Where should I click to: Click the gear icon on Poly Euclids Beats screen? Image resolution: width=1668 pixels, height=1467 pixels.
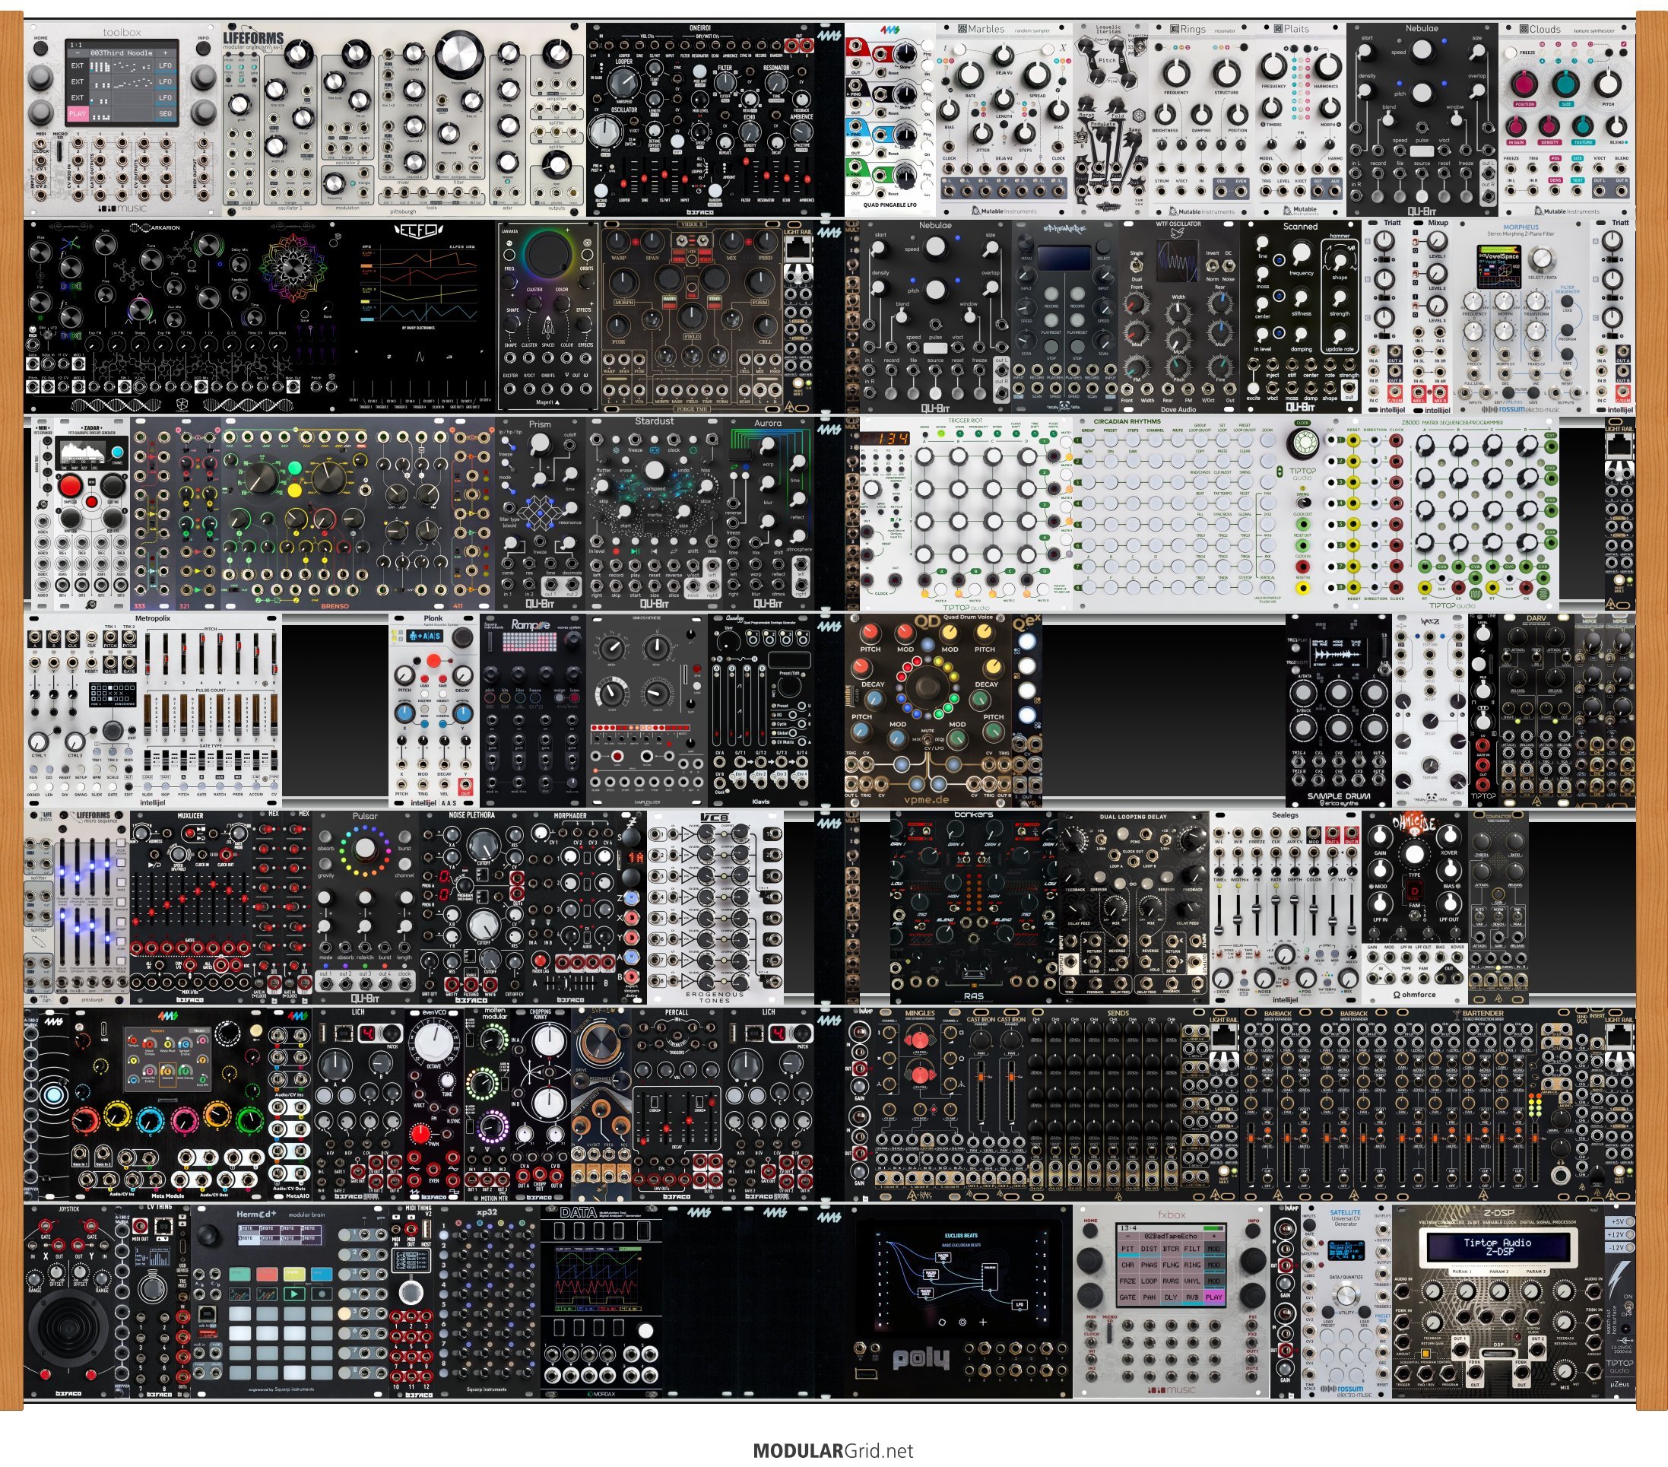pos(963,1322)
